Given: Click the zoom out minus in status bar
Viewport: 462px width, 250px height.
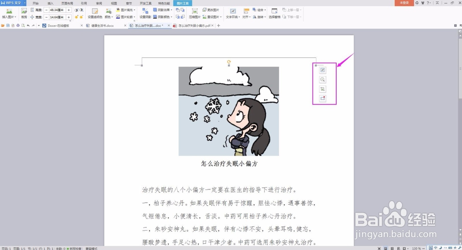Looking at the screenshot, I should pos(424,249).
